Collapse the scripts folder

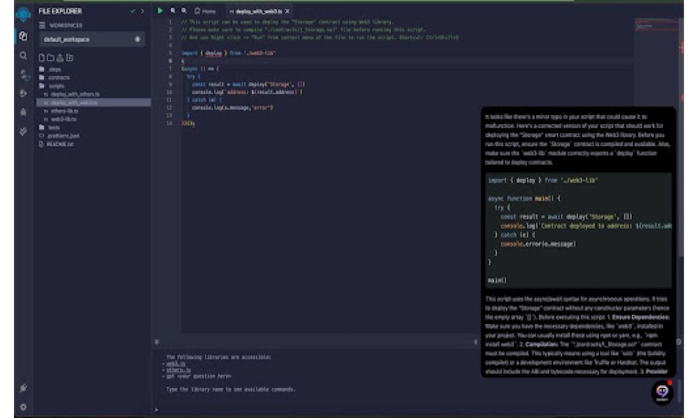pyautogui.click(x=52, y=86)
